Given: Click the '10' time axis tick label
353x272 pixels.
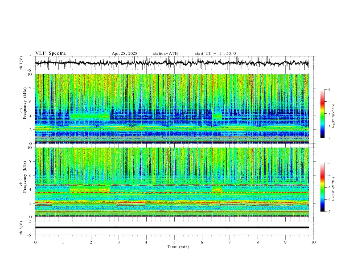Looking at the screenshot, I should click(313, 242).
